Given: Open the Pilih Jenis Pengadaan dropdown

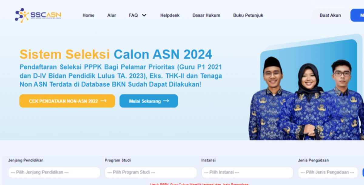Looking at the screenshot, I should coord(328,172).
